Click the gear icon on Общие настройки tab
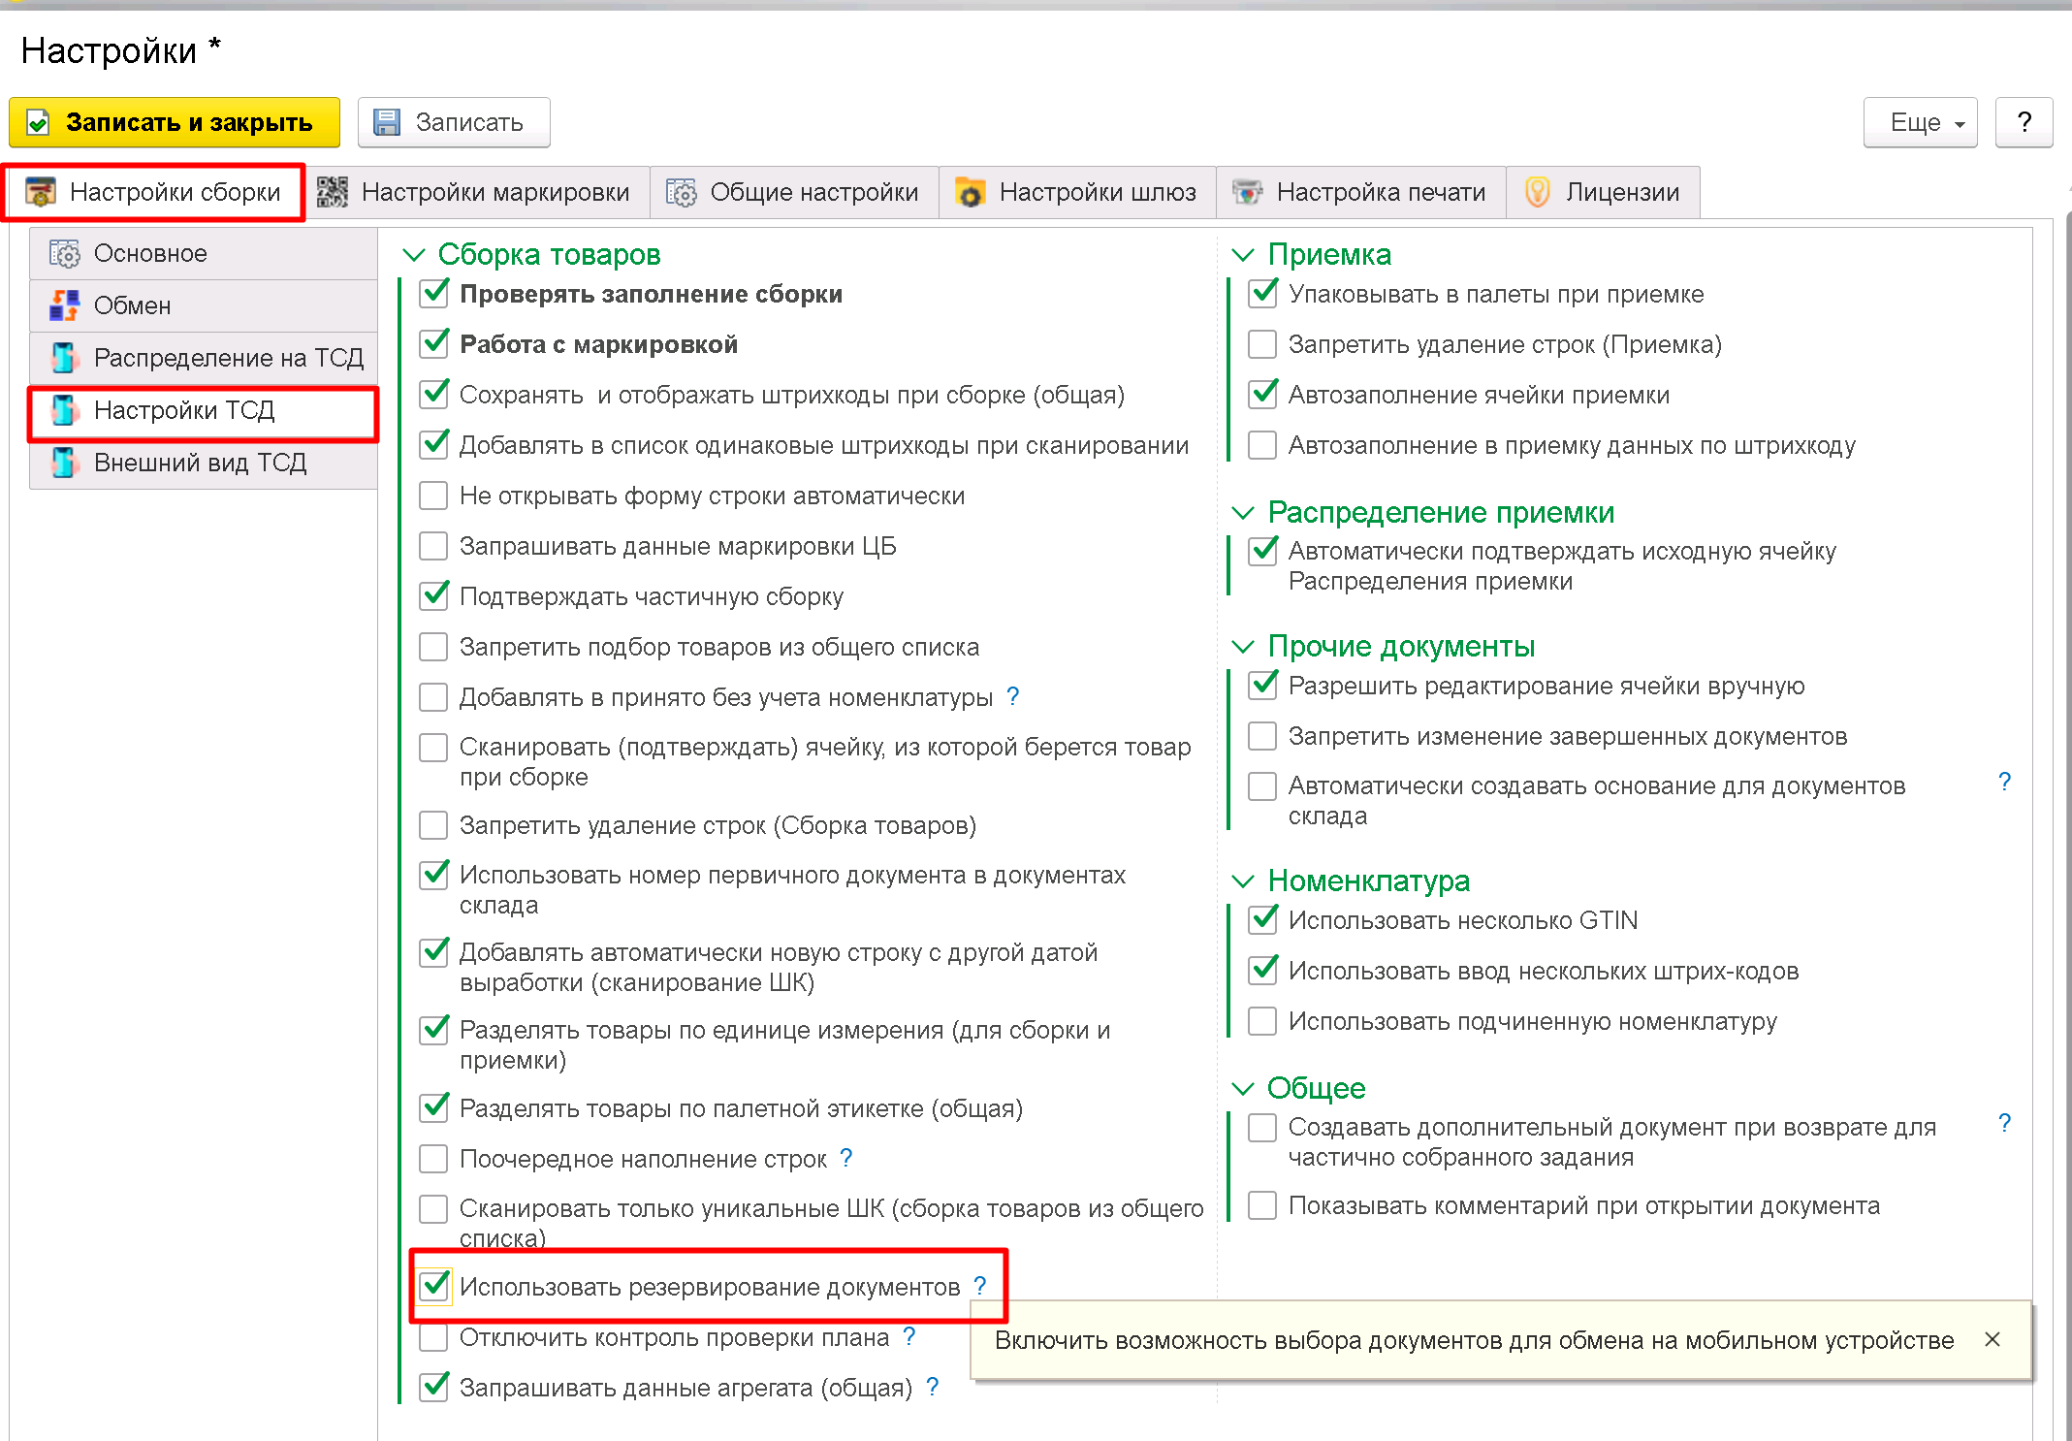 [x=682, y=193]
